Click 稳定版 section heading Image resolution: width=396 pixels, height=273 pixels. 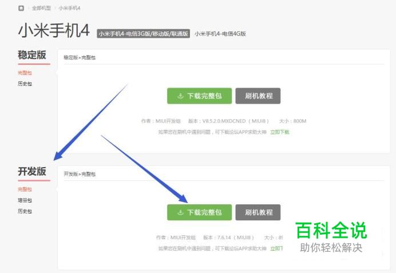pyautogui.click(x=32, y=55)
